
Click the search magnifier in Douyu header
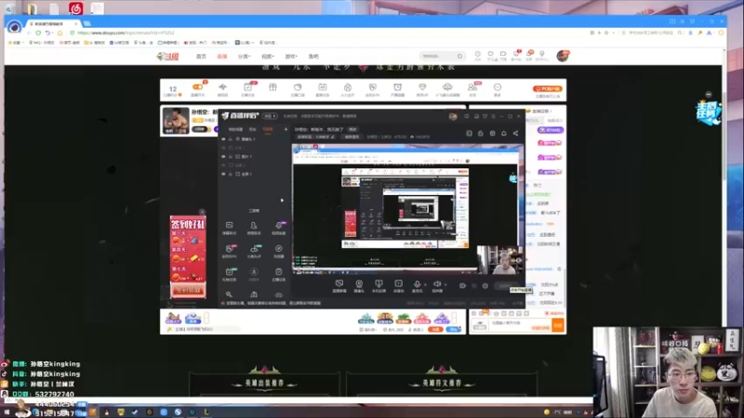pos(459,57)
